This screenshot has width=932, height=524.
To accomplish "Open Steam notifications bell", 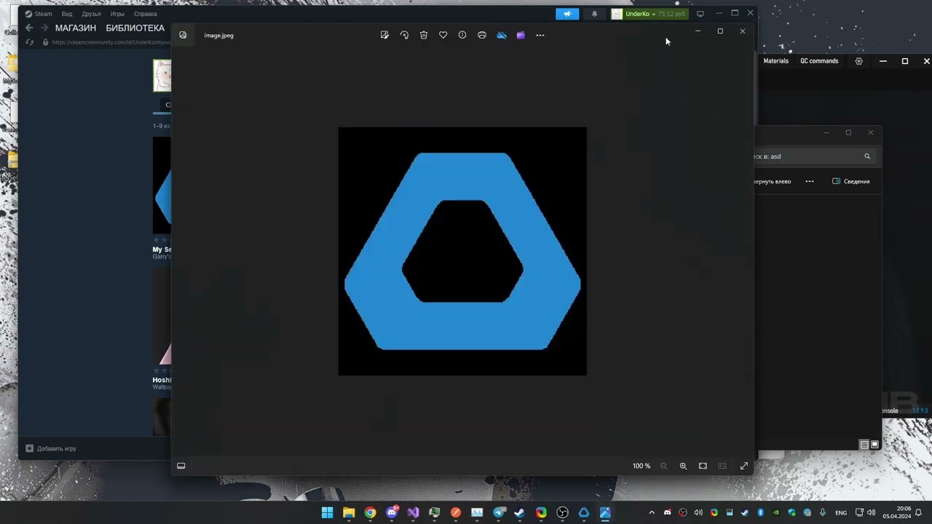I will [594, 14].
